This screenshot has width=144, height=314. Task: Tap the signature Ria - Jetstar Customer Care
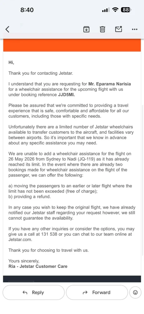[x=38, y=266]
